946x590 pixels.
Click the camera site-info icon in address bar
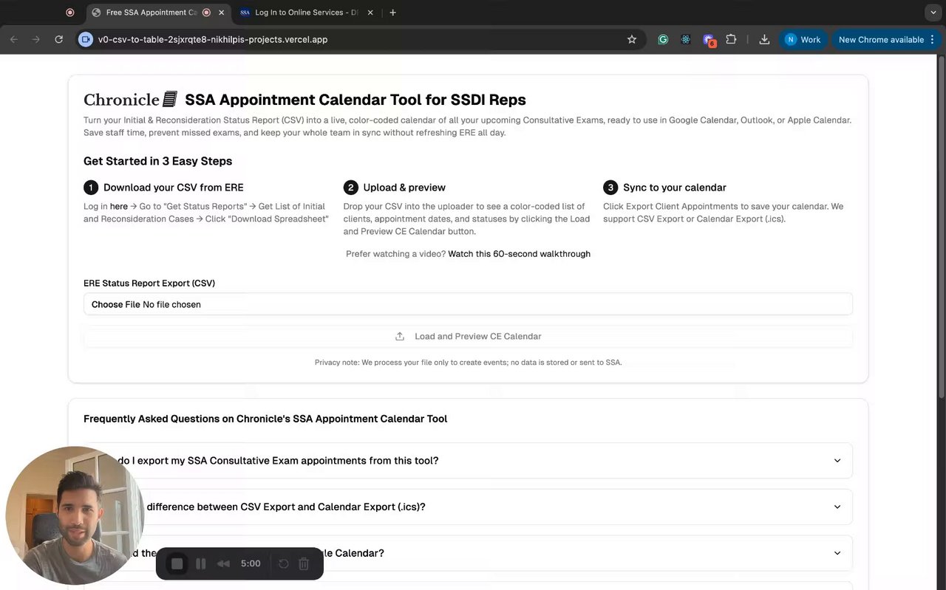click(x=86, y=39)
